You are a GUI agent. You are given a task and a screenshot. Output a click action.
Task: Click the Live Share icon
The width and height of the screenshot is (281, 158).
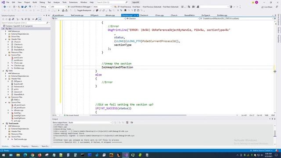coord(263,7)
